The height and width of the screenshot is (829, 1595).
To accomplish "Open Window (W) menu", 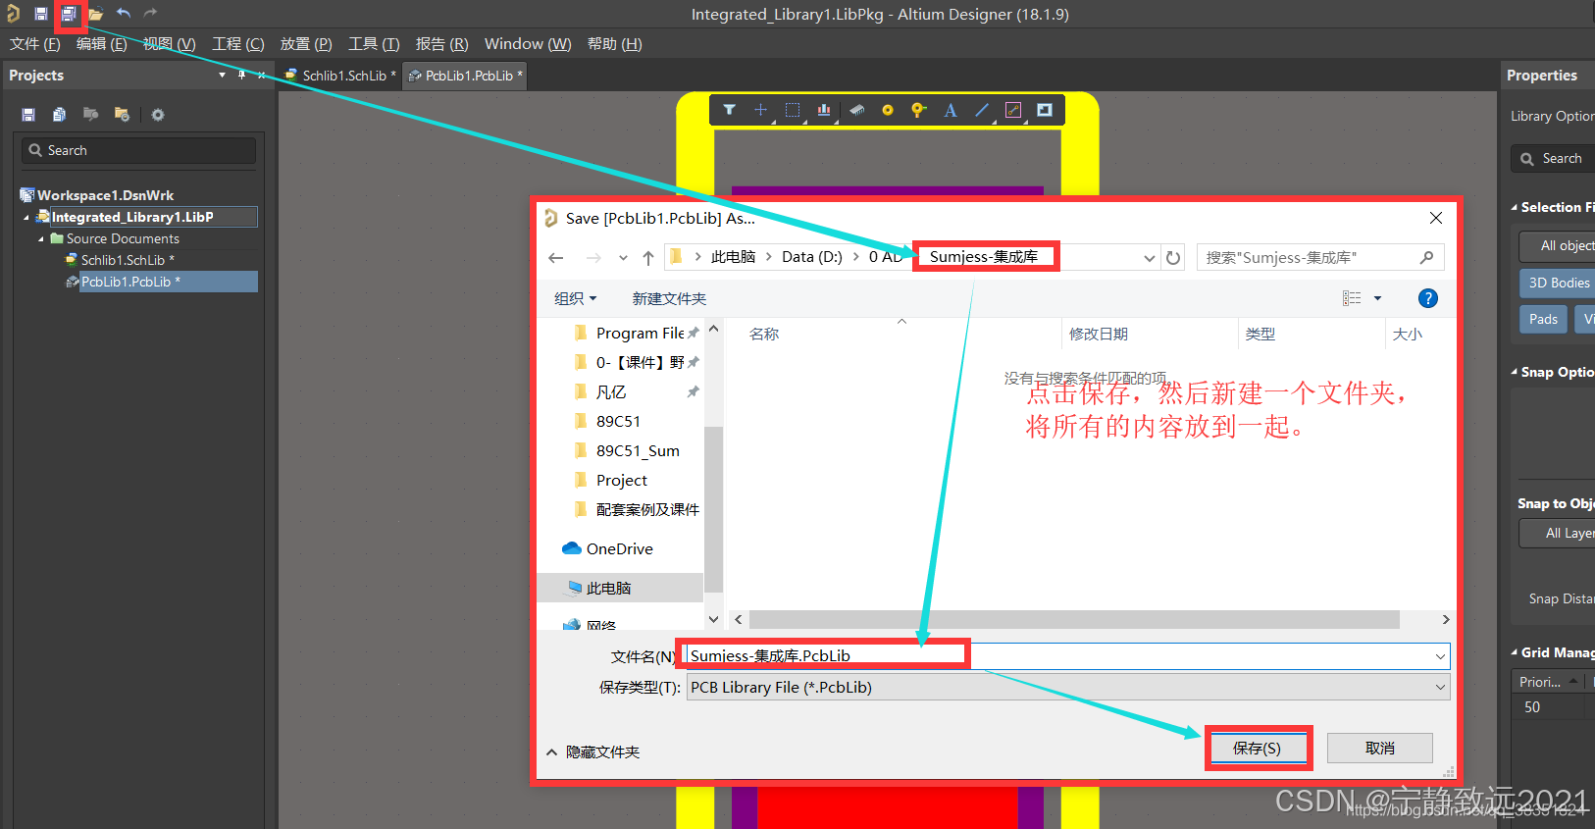I will pos(528,44).
